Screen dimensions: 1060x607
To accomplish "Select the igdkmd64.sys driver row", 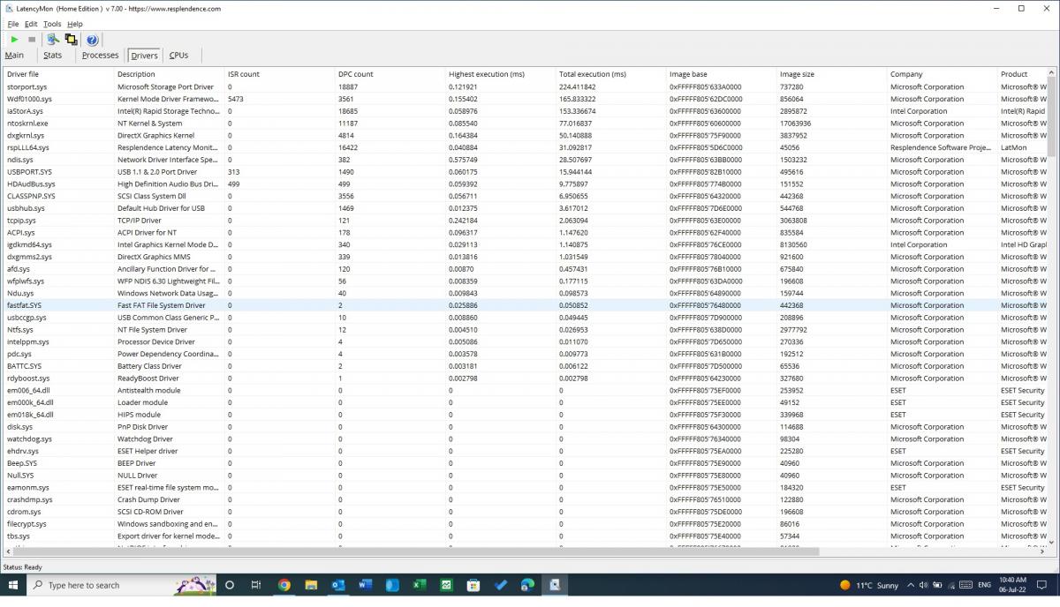I will (x=526, y=244).
